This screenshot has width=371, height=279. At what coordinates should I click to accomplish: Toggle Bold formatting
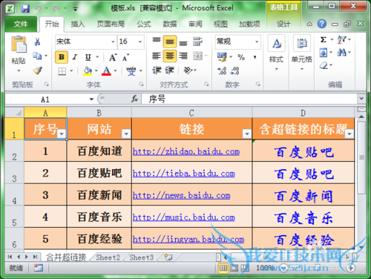click(62, 57)
